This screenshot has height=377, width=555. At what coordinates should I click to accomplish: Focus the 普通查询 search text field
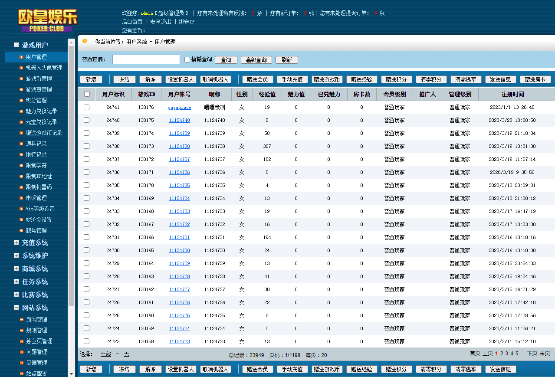pyautogui.click(x=146, y=59)
